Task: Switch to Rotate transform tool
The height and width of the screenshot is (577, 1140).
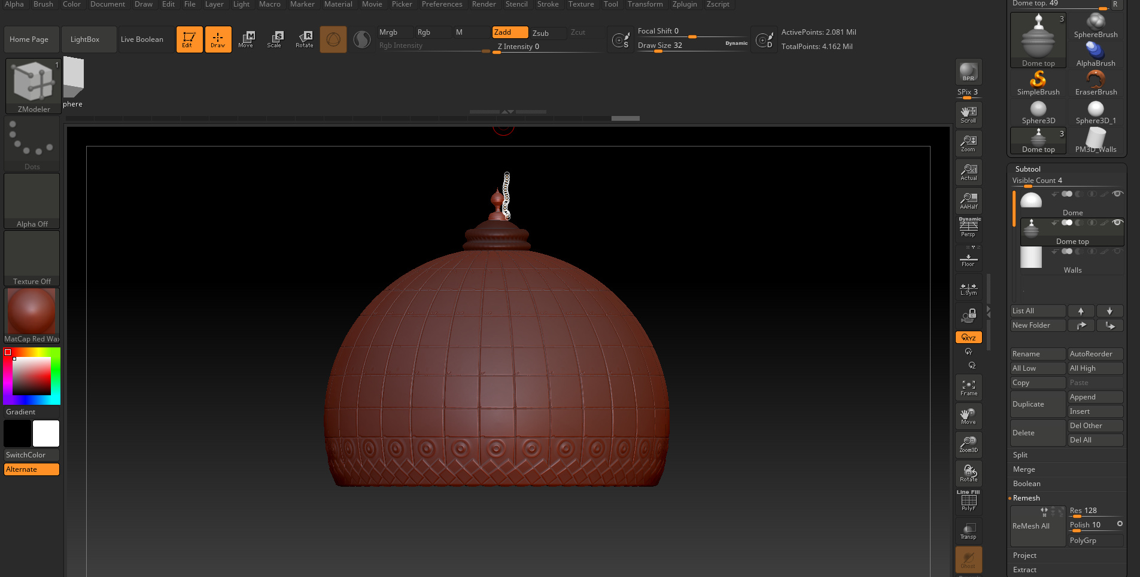Action: click(x=304, y=39)
